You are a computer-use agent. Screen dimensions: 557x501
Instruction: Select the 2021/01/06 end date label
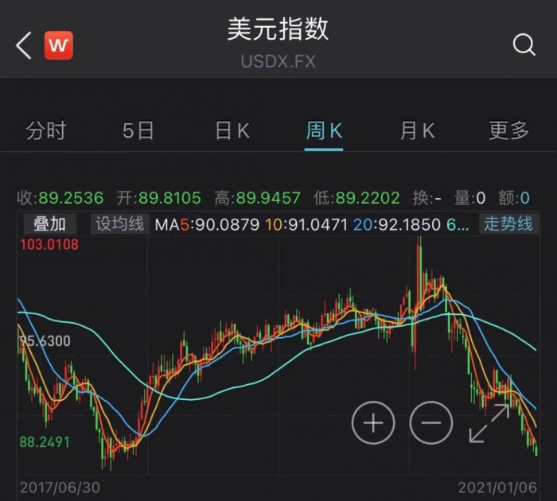click(x=497, y=487)
